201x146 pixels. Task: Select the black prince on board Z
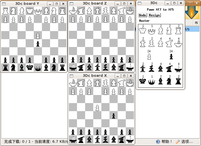97,67
